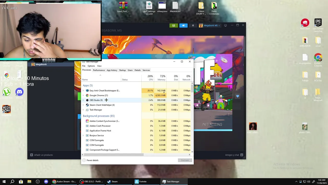Select Mods Minecraft desktop folder
328x185 pixels.
click(318, 95)
